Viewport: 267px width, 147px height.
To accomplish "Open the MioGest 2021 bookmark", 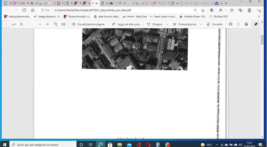I will pos(219,17).
